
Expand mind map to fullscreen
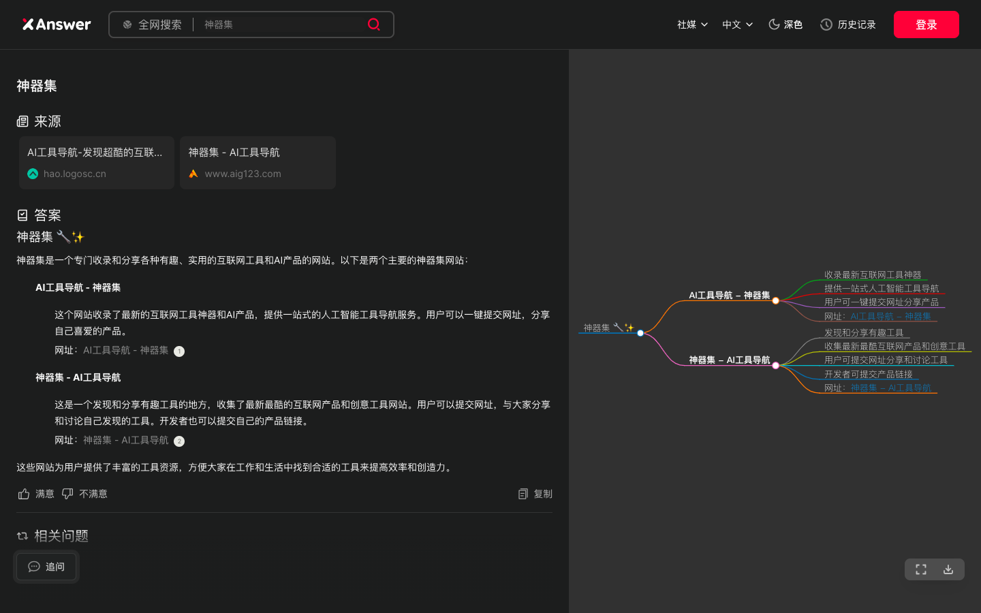pos(921,569)
